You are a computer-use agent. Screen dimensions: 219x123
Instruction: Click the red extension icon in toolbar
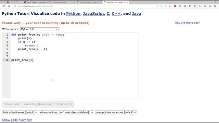pyautogui.click(x=175, y=6)
